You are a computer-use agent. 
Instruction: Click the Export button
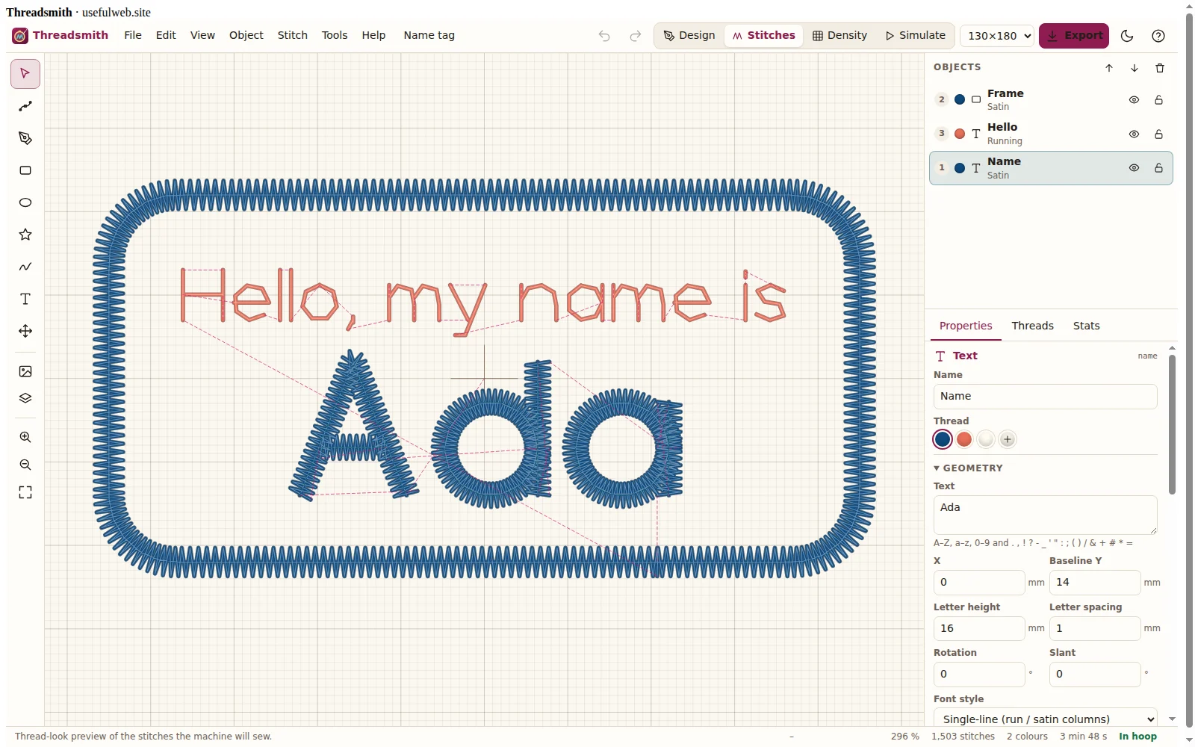[1074, 36]
